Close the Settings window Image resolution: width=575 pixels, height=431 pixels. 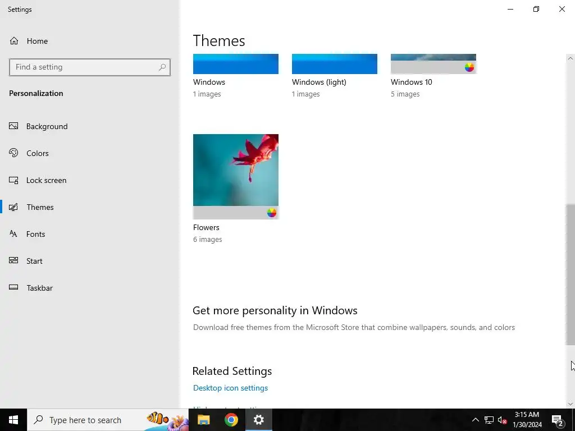[x=562, y=9]
